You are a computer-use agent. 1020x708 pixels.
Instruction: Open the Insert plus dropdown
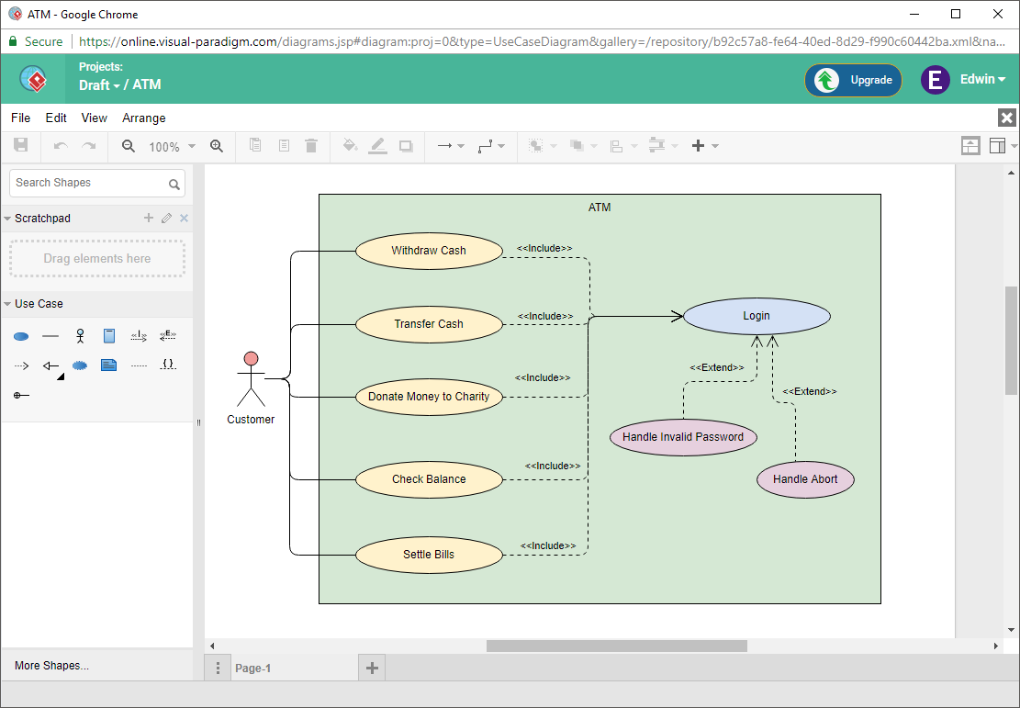tap(705, 146)
